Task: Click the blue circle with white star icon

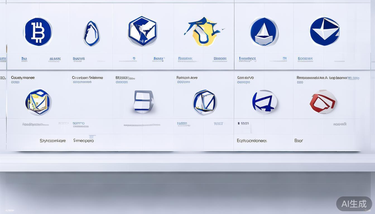Action: [324, 31]
